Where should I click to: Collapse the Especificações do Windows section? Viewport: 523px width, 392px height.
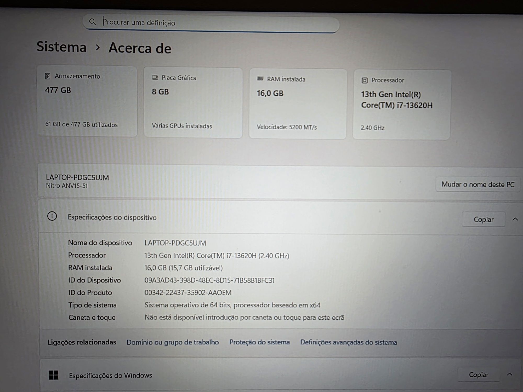click(x=509, y=374)
